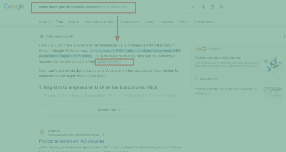Click the alben.es posicionamiento-iao URL breadcrumb
The image size is (286, 152).
[x=73, y=135]
